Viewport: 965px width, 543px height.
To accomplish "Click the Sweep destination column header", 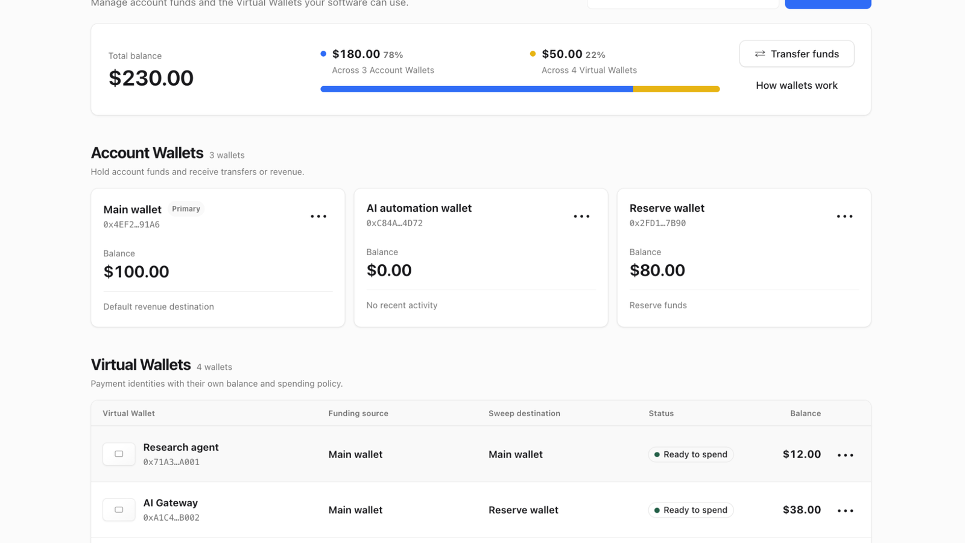I will tap(524, 413).
